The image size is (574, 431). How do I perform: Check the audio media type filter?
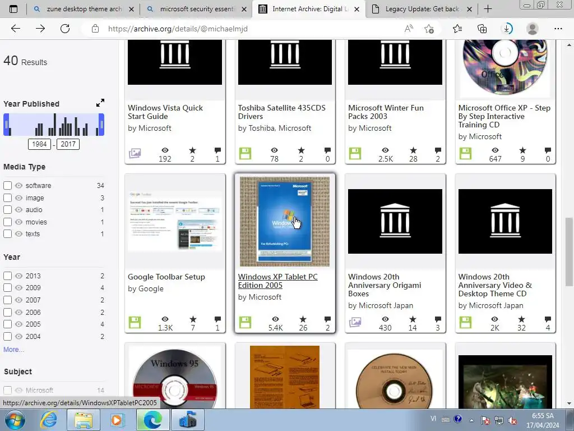click(7, 210)
